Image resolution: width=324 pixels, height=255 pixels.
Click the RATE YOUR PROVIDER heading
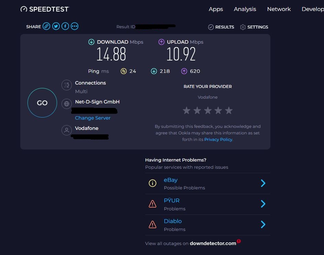208,87
